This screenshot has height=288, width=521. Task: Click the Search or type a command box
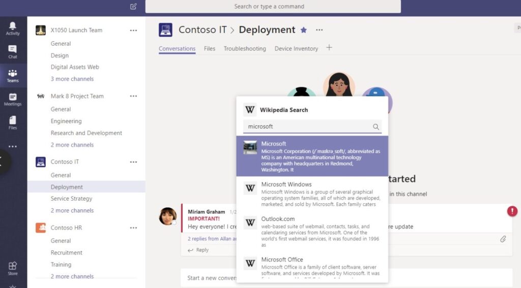pyautogui.click(x=273, y=6)
